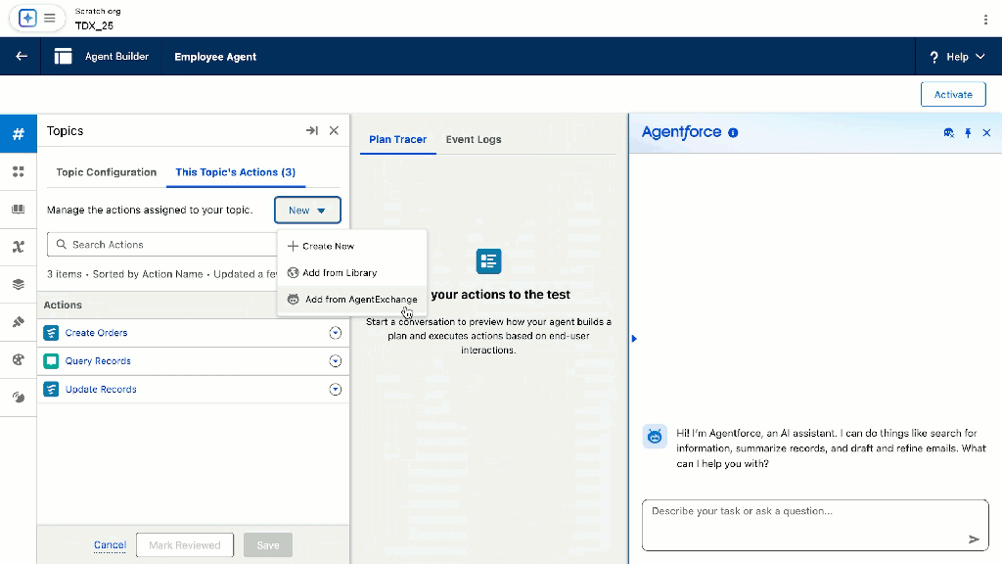
Task: Click the Activate button
Action: coord(953,94)
